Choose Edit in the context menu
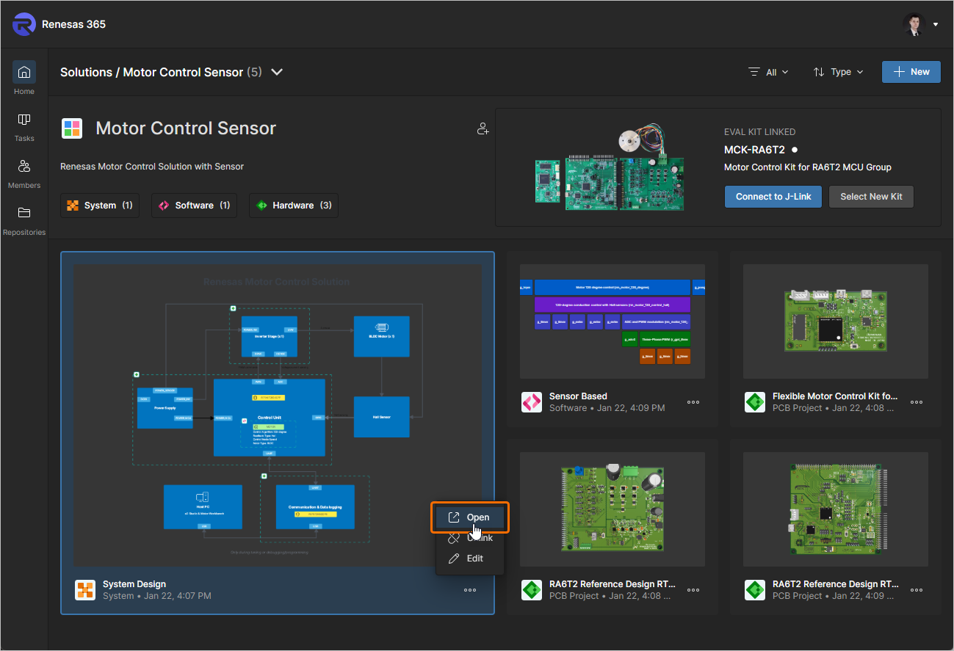Screen dimensions: 954x651 [x=470, y=559]
